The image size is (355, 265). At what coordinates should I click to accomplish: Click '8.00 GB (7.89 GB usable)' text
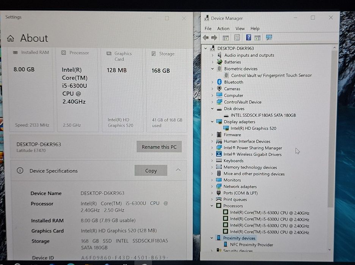coord(108,220)
